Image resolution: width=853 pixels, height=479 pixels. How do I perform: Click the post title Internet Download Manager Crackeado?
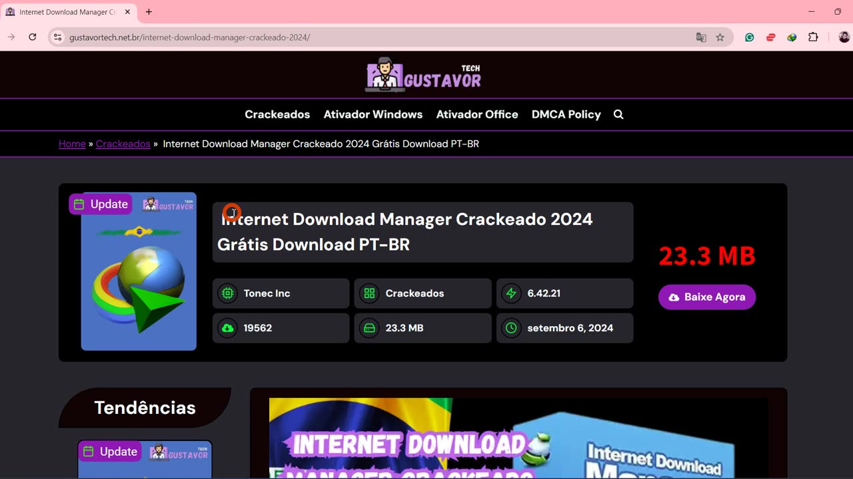pyautogui.click(x=405, y=232)
